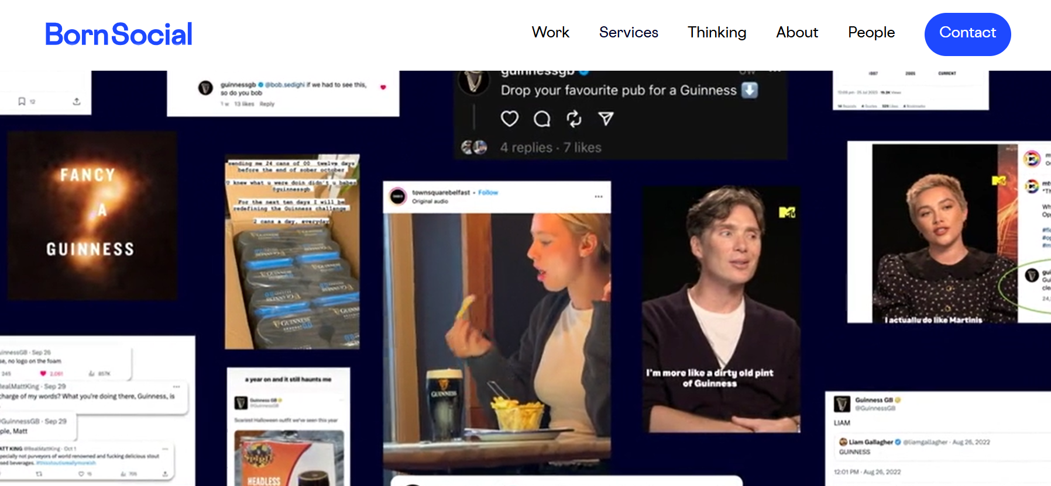Screen dimensions: 1051x486
Task: Click Follow next to townsquarebelfast
Action: tap(488, 192)
